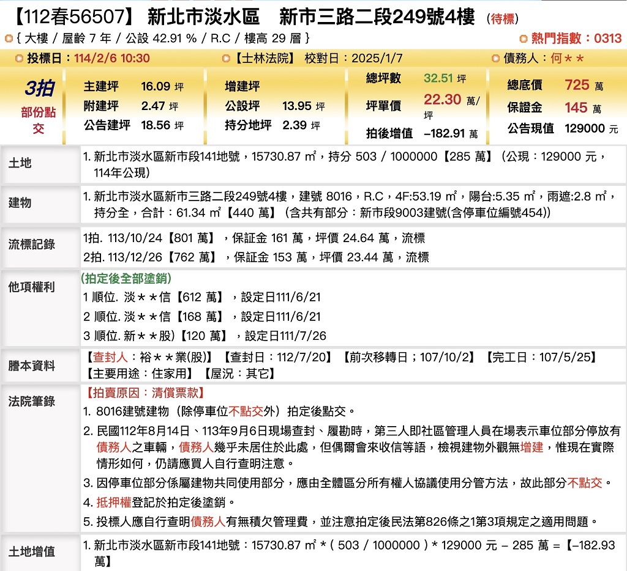Click the red 增建 link in 法院筆錄
The width and height of the screenshot is (627, 571).
[531, 448]
